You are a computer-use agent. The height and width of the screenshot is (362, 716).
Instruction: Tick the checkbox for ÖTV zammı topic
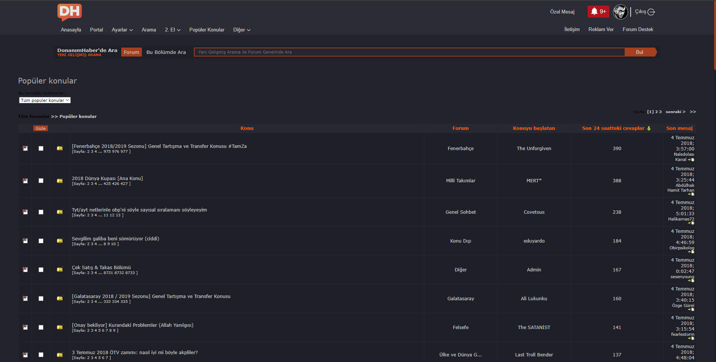[x=41, y=355]
